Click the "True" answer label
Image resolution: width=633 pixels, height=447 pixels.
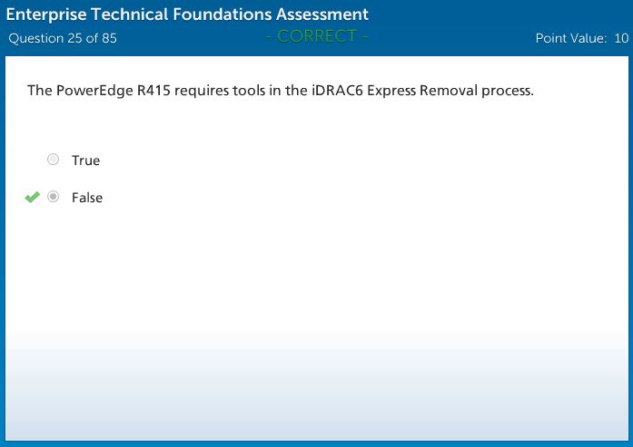(86, 160)
